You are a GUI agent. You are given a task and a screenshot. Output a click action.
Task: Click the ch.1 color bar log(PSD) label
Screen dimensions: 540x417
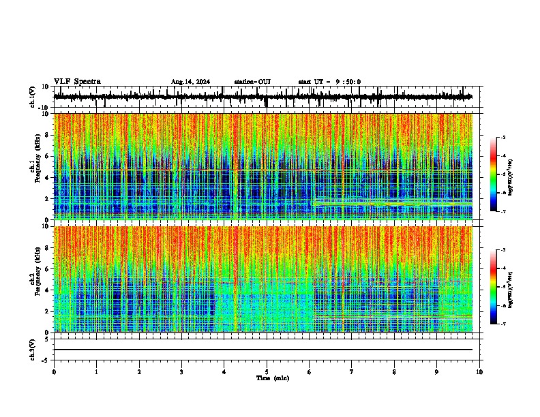click(x=511, y=177)
